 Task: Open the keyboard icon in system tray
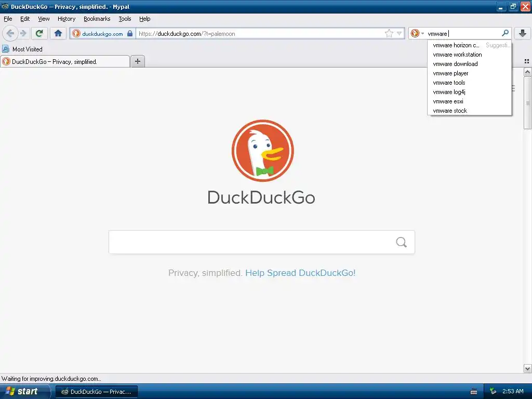(x=474, y=392)
